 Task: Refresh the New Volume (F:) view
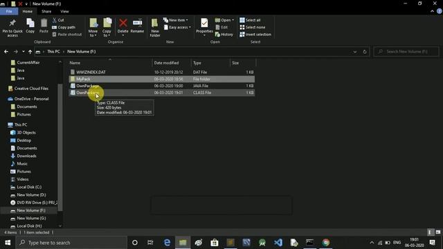pyautogui.click(x=365, y=52)
